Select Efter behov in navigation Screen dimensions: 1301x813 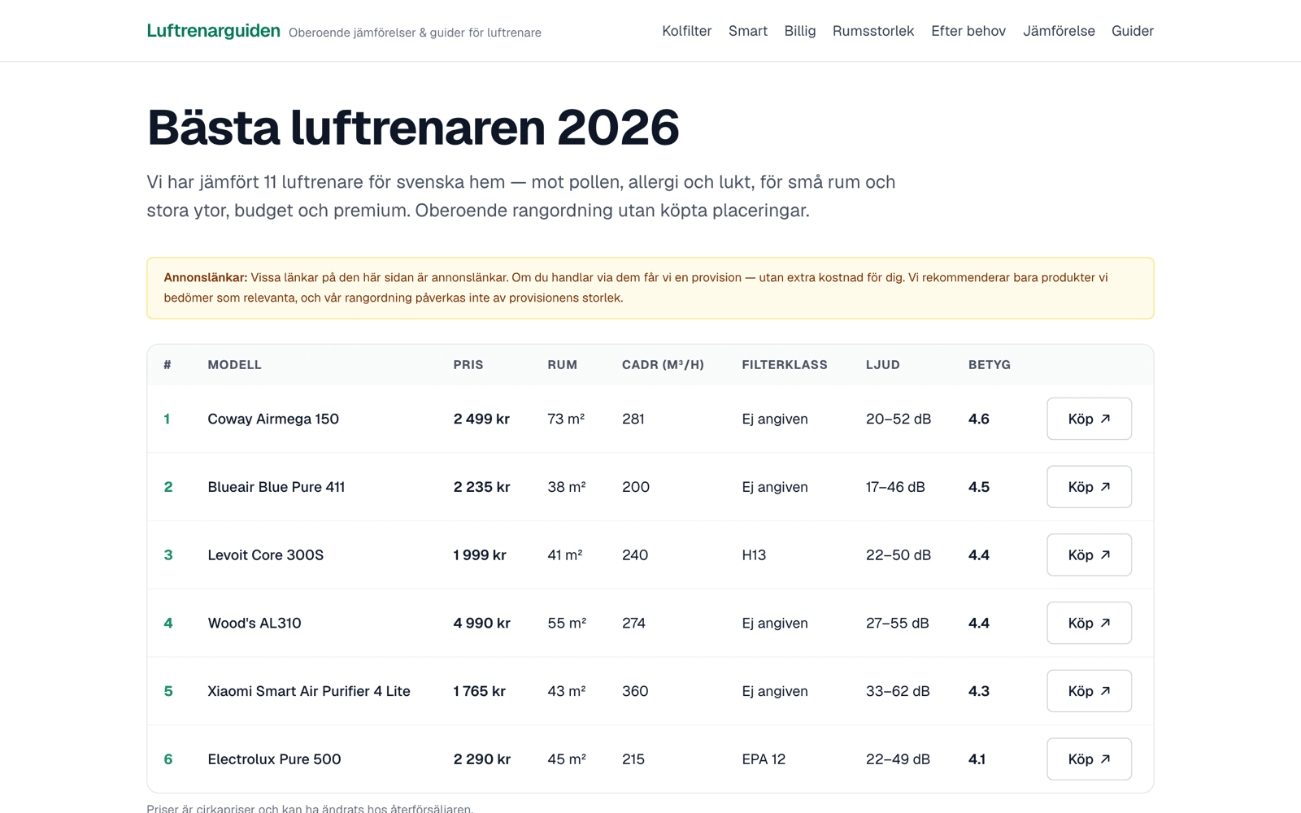pyautogui.click(x=968, y=31)
